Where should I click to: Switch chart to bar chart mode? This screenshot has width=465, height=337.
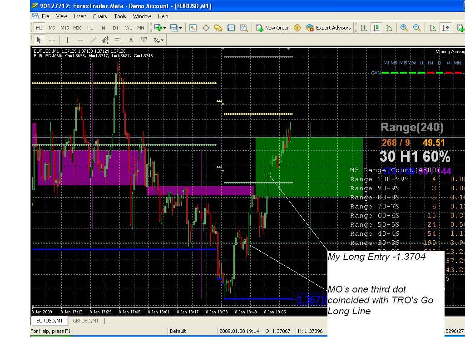pyautogui.click(x=364, y=28)
